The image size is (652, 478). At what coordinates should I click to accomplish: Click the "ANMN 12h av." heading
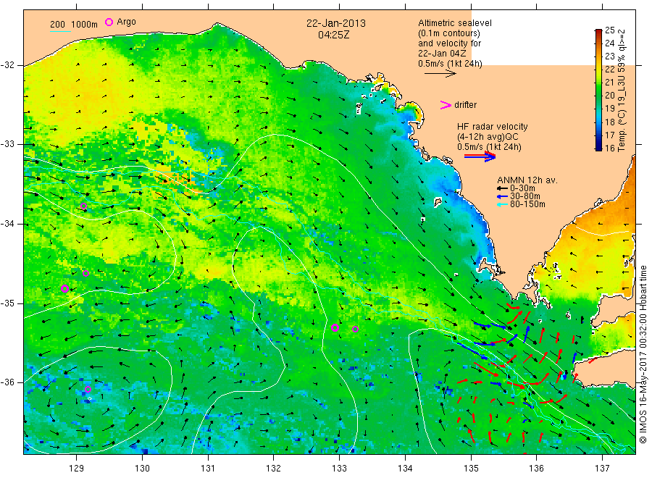527,180
